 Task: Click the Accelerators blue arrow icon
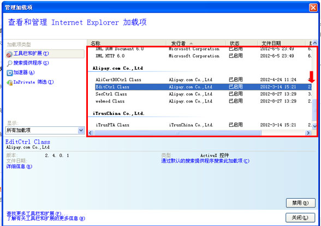(x=10, y=72)
